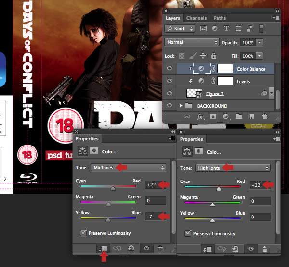
Task: Select the Figure 2 layer name
Action: (215, 94)
